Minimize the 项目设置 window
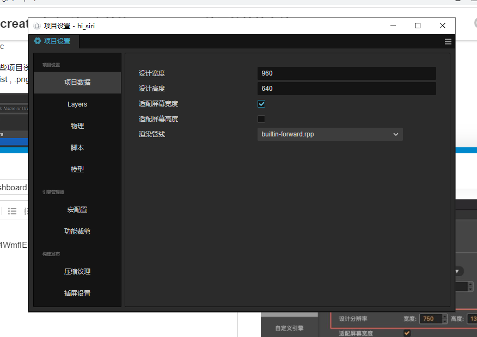Screen dimensions: 477x337 coord(393,26)
